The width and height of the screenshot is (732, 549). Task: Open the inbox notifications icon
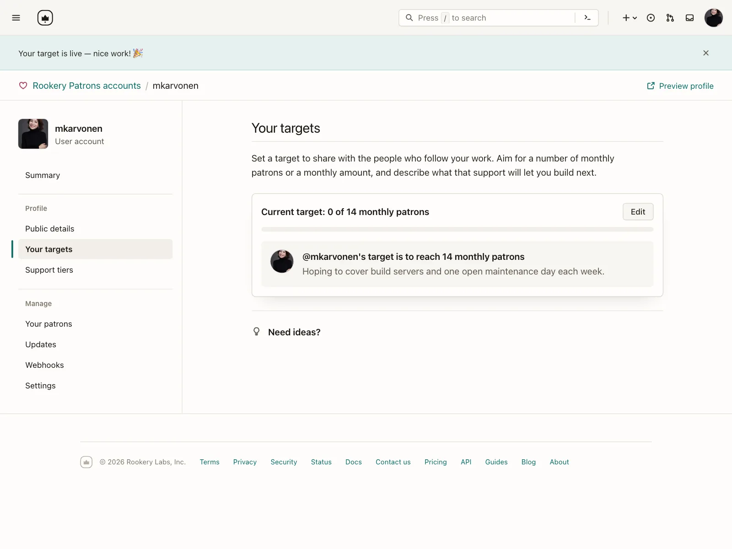[x=689, y=18]
